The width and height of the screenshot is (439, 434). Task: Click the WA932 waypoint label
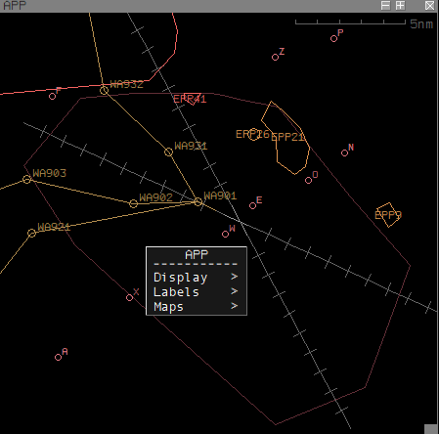click(127, 84)
